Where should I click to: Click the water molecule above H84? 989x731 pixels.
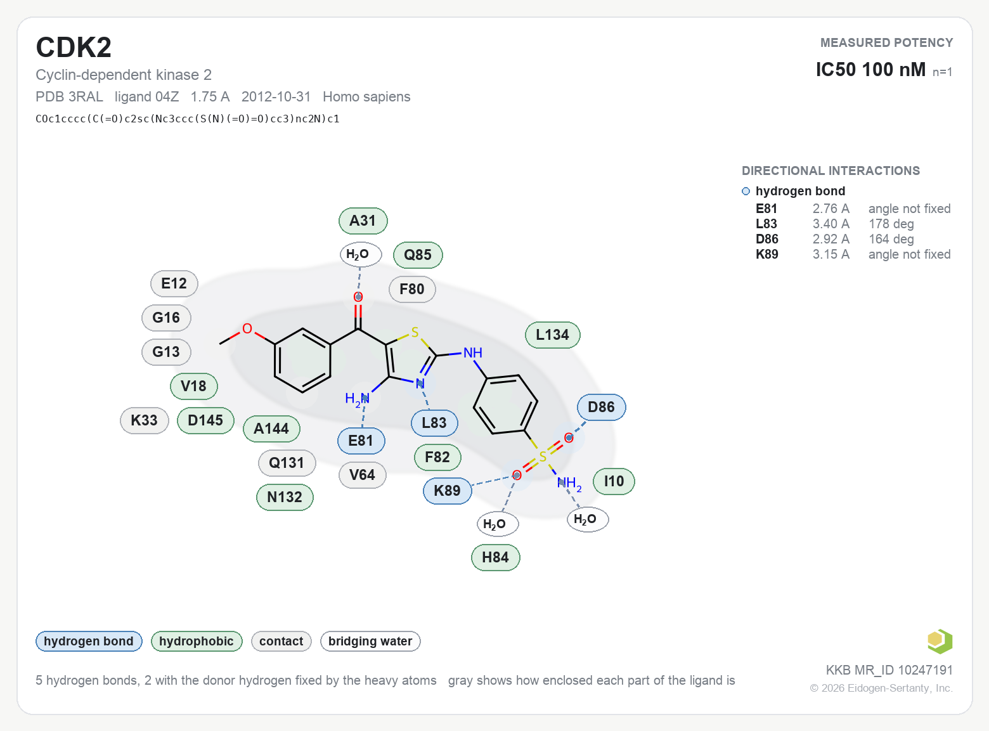point(498,524)
